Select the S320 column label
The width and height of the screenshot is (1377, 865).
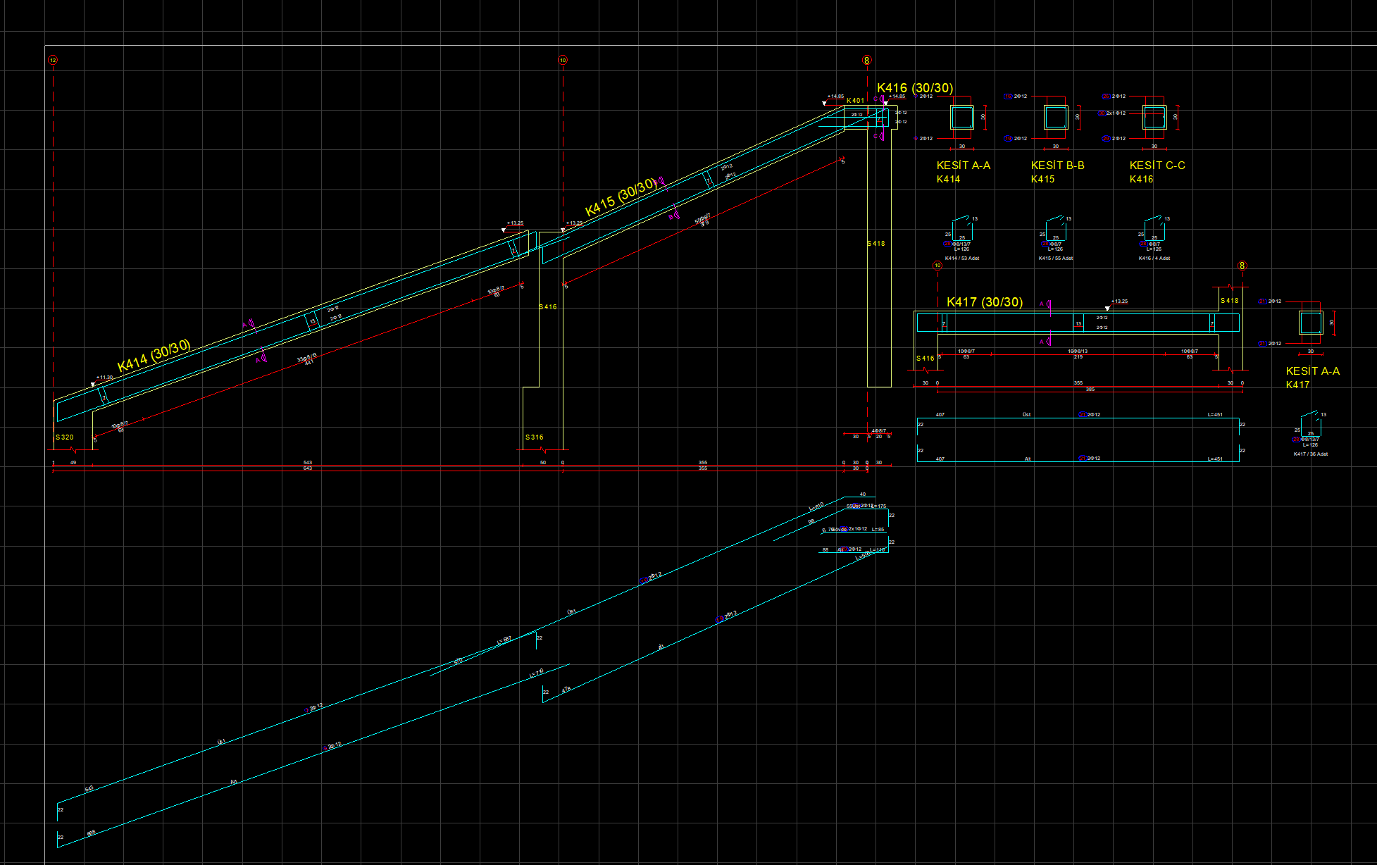tap(65, 437)
